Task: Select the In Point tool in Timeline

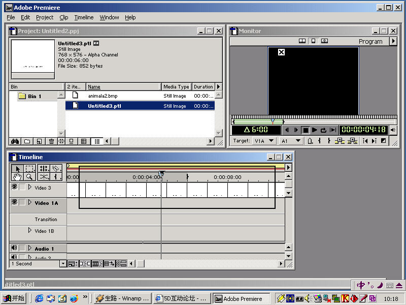Action: [x=56, y=177]
